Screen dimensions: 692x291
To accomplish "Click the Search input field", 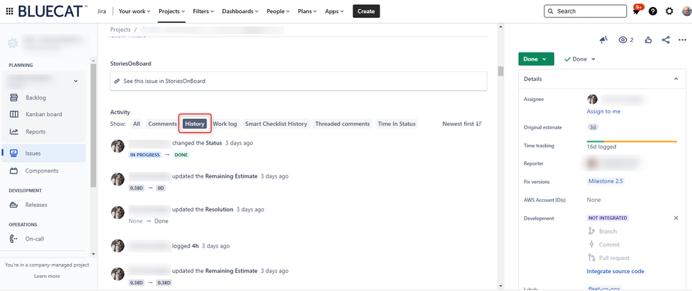I will pyautogui.click(x=585, y=12).
